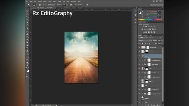The image size is (189, 106).
Task: Click the Add layer mask button
Action: [148, 105]
